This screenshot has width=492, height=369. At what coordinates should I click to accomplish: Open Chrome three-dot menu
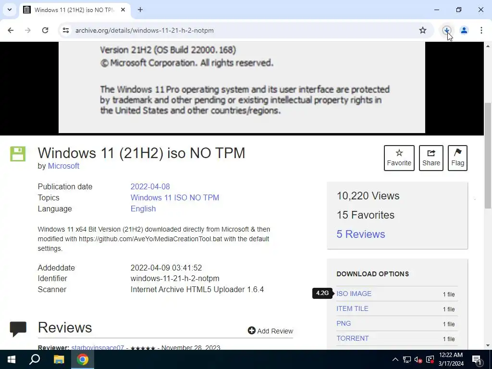tap(481, 30)
